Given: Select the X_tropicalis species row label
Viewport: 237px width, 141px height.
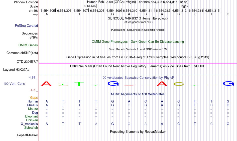Looking at the screenshot, I should [x=29, y=124].
